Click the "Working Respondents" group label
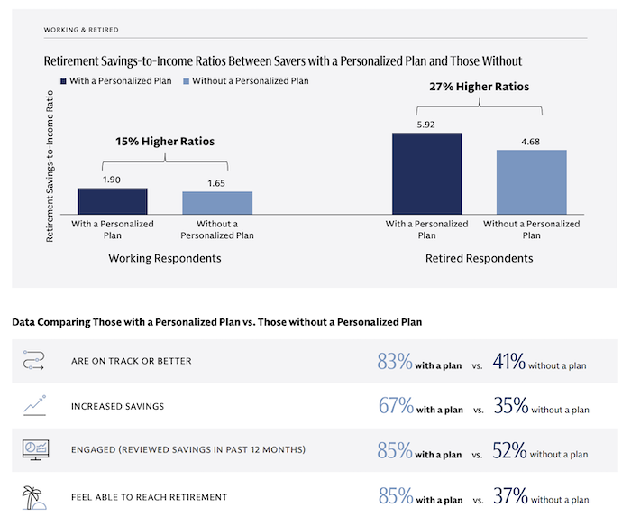 (x=165, y=259)
